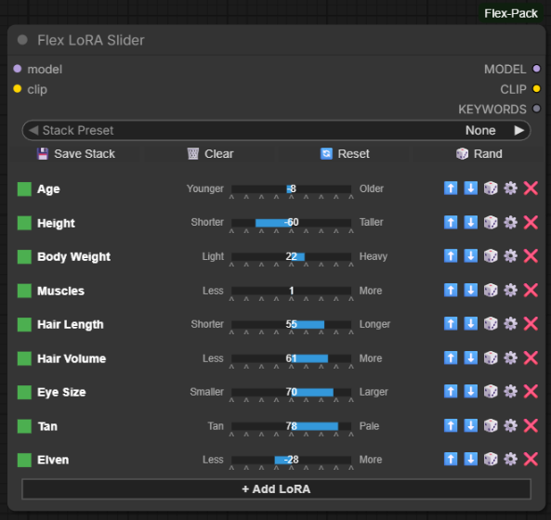Move Hair Length row down
The image size is (551, 520).
[470, 324]
